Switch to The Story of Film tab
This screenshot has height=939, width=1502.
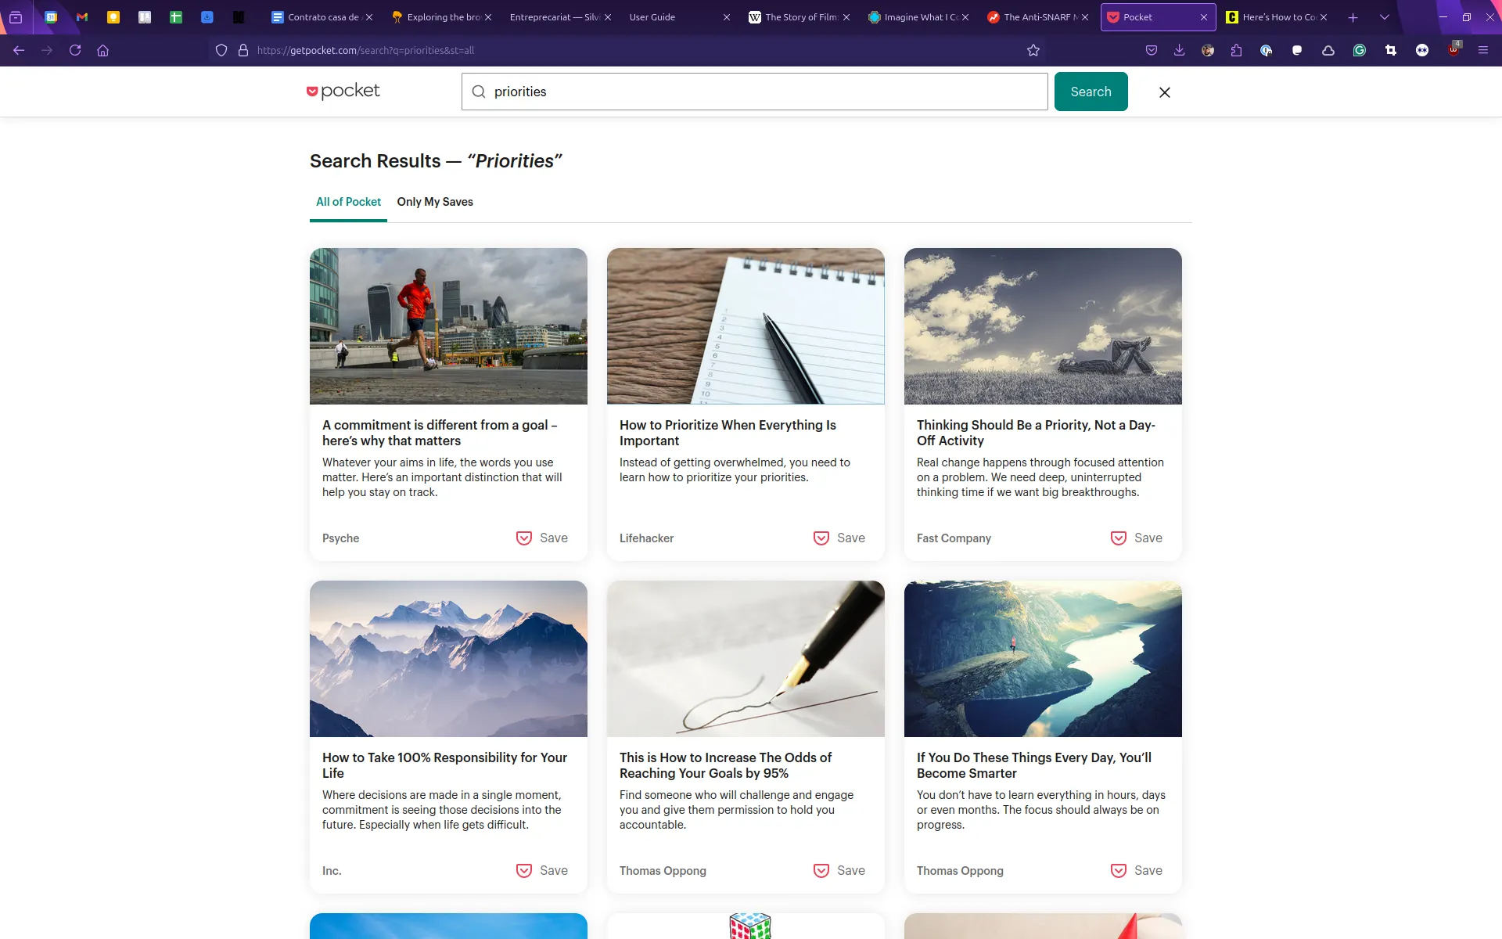coord(799,17)
